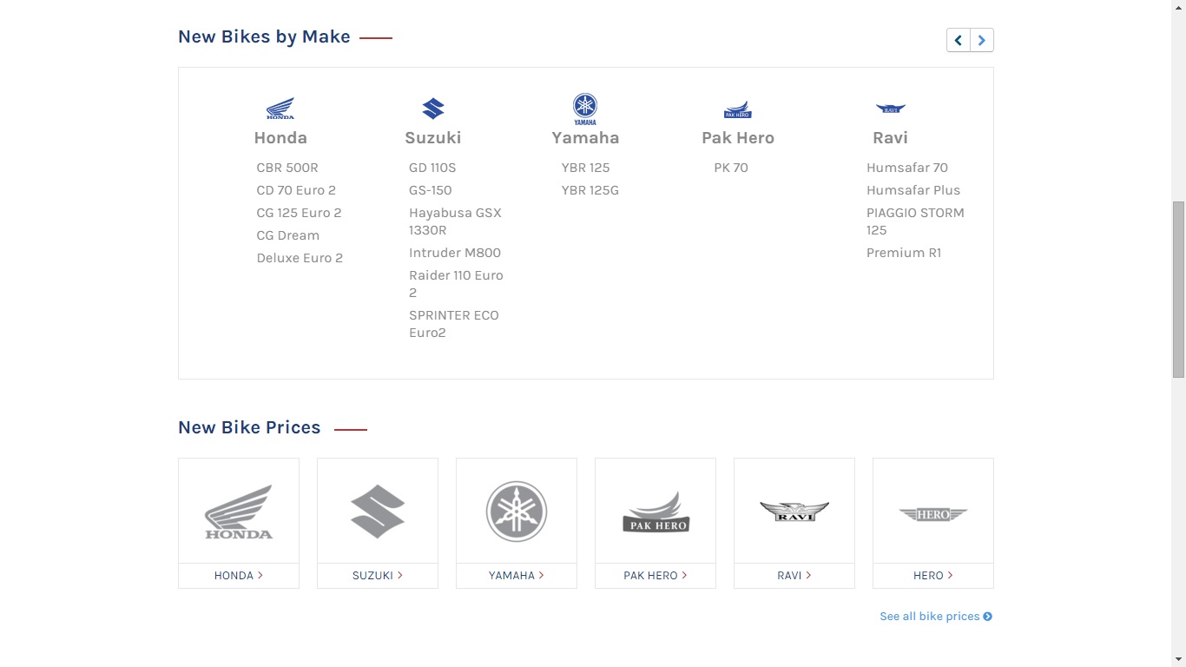Open the Honda price card thumbnail
Image resolution: width=1186 pixels, height=667 pixels.
[239, 512]
